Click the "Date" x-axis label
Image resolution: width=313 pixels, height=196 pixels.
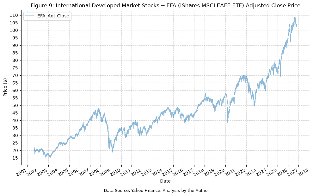(165, 181)
